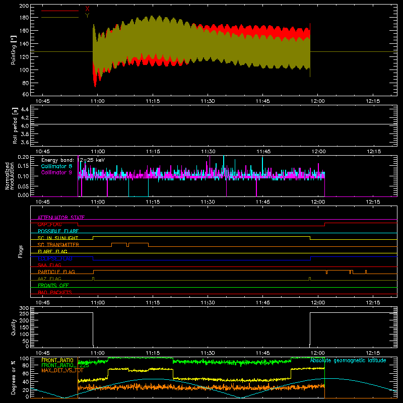Click the 12:00 label under Flags plot

[x=318, y=303]
